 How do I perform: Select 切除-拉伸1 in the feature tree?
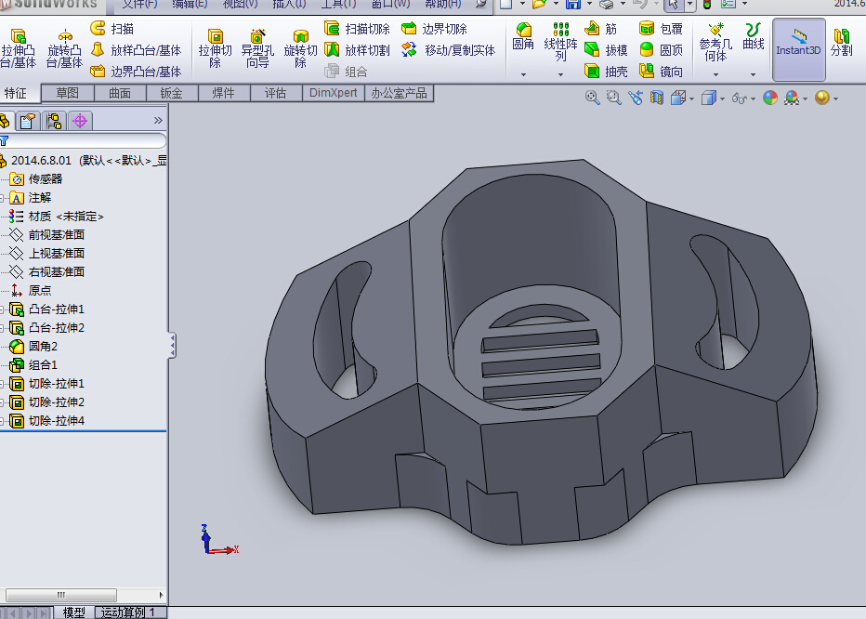pyautogui.click(x=56, y=384)
